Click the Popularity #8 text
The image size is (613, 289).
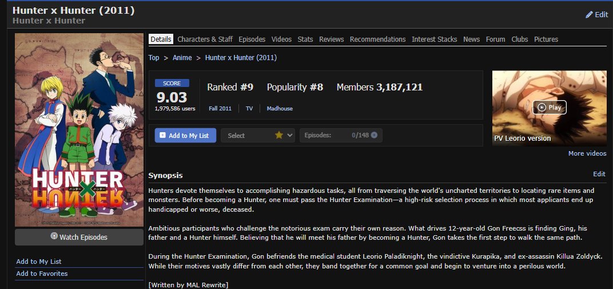[x=294, y=87]
